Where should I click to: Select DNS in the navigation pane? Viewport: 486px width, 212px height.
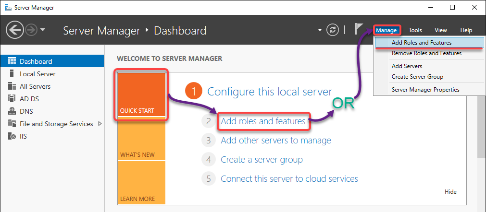pos(52,111)
